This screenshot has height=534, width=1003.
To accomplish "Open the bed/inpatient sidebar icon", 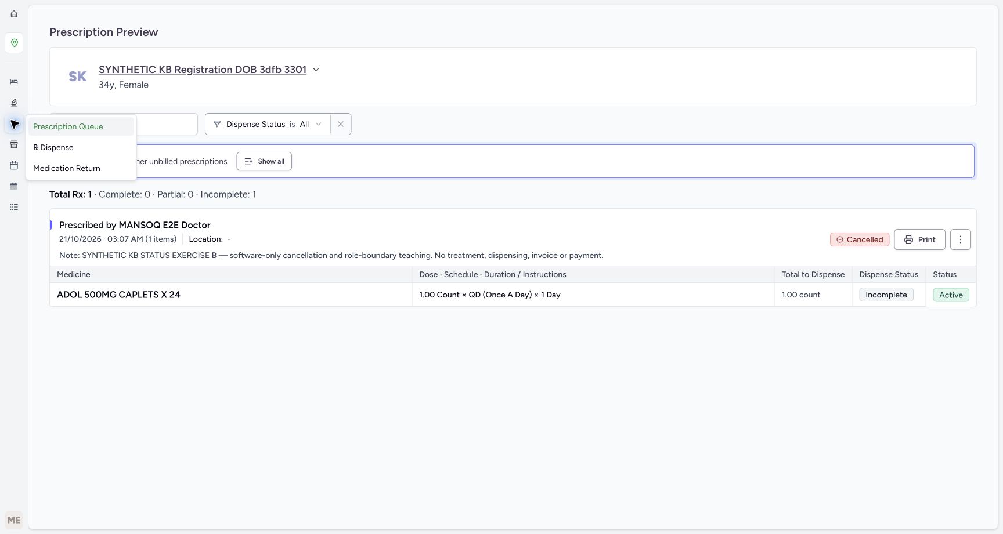I will point(14,82).
